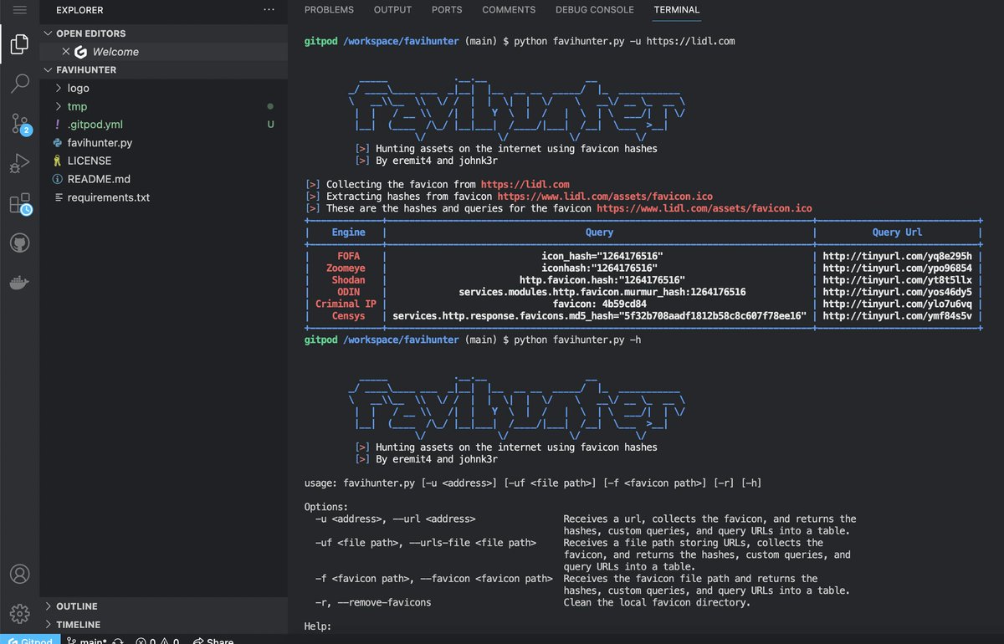Click the usage: favihunter.py line
Screen dimensions: 1004x644
533,483
